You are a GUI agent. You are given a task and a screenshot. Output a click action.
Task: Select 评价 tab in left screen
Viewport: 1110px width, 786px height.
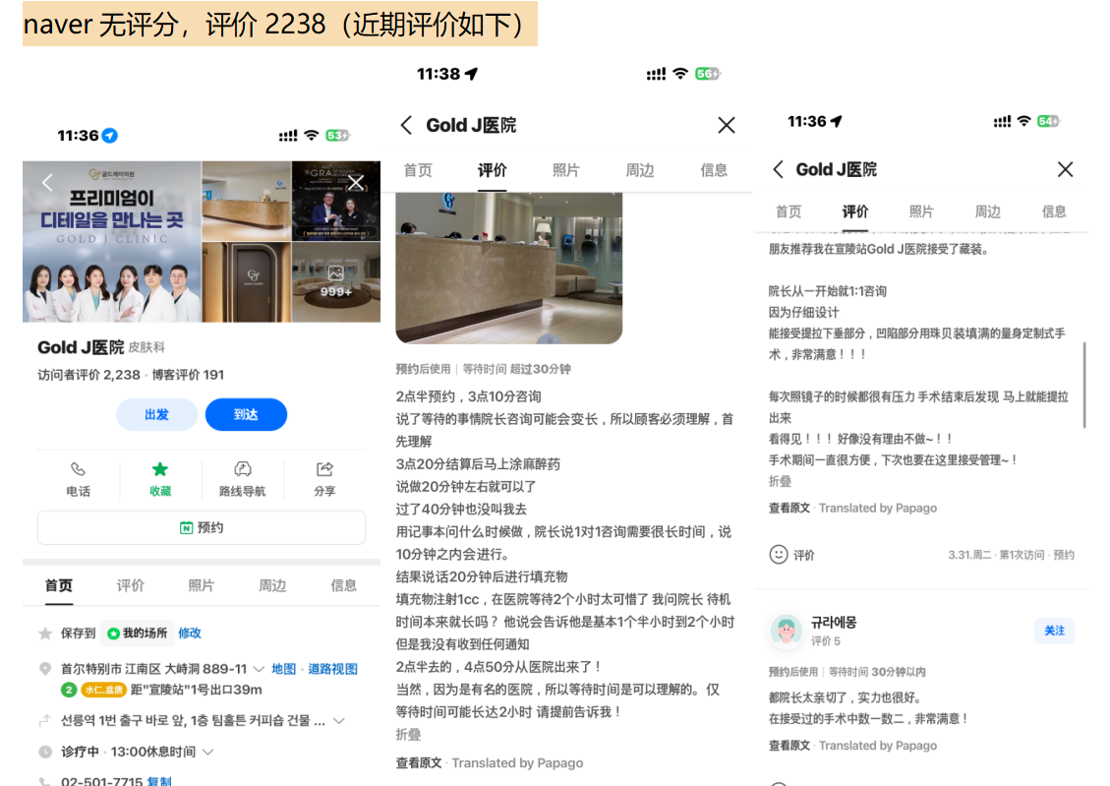(x=130, y=585)
